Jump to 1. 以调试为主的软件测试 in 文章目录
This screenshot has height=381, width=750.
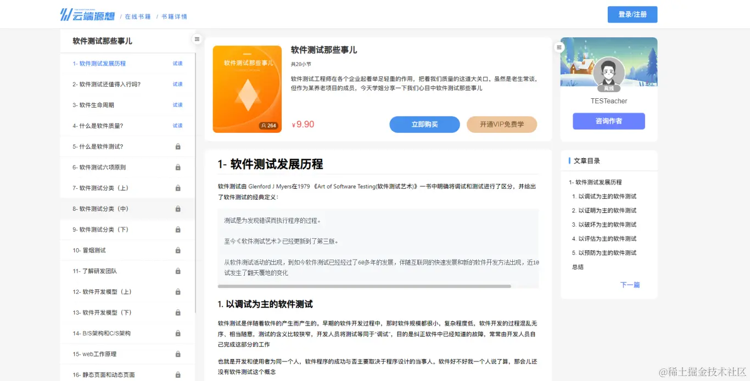tap(604, 197)
